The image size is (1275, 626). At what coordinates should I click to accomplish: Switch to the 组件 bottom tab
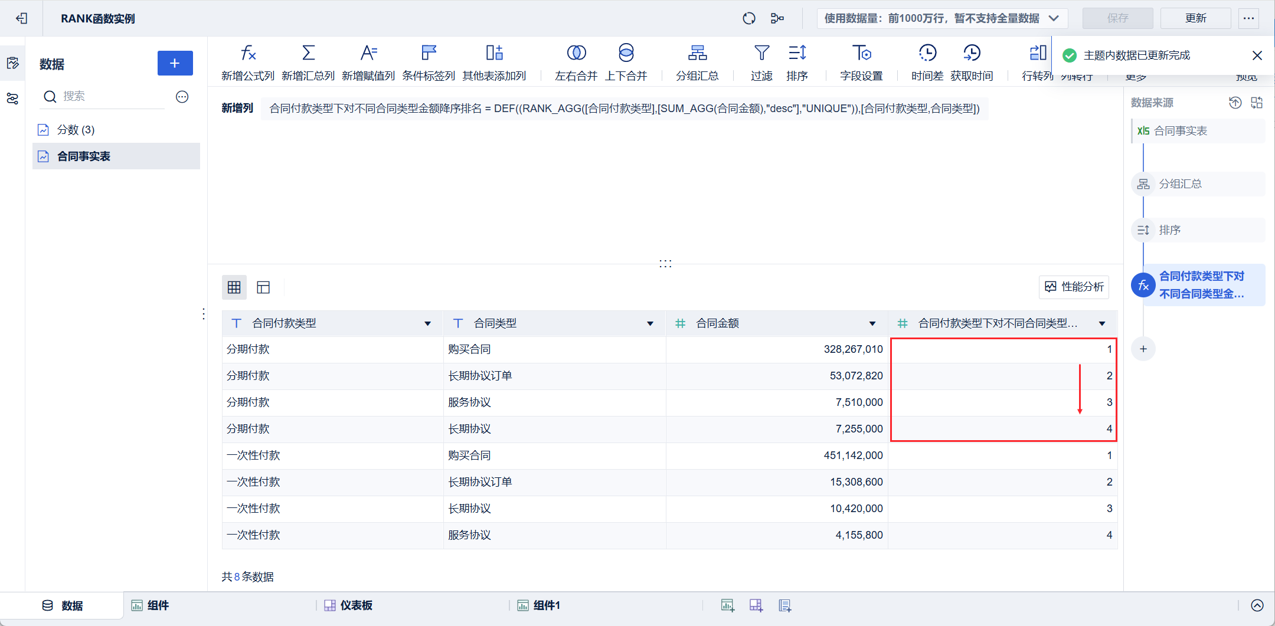pos(150,605)
